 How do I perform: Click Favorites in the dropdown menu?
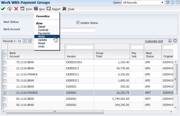43,16
